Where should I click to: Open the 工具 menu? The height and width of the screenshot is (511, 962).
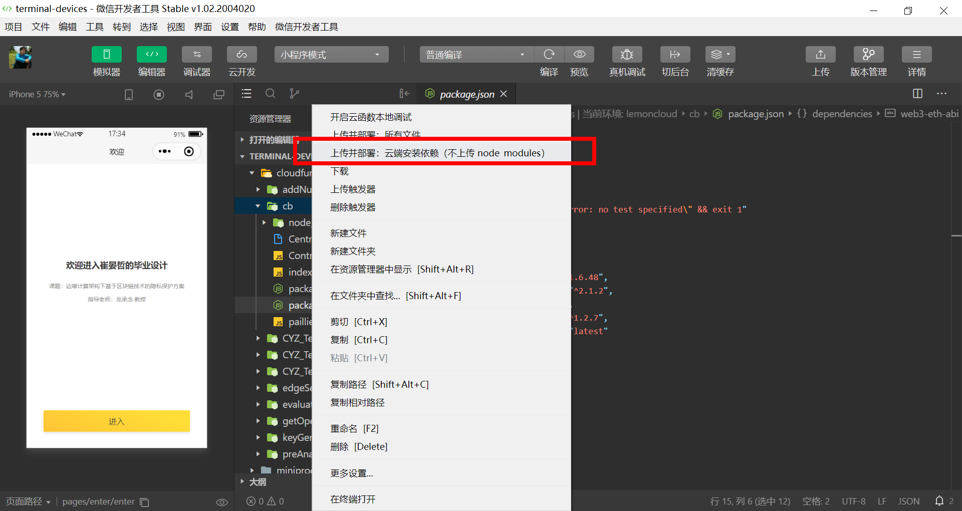(95, 27)
